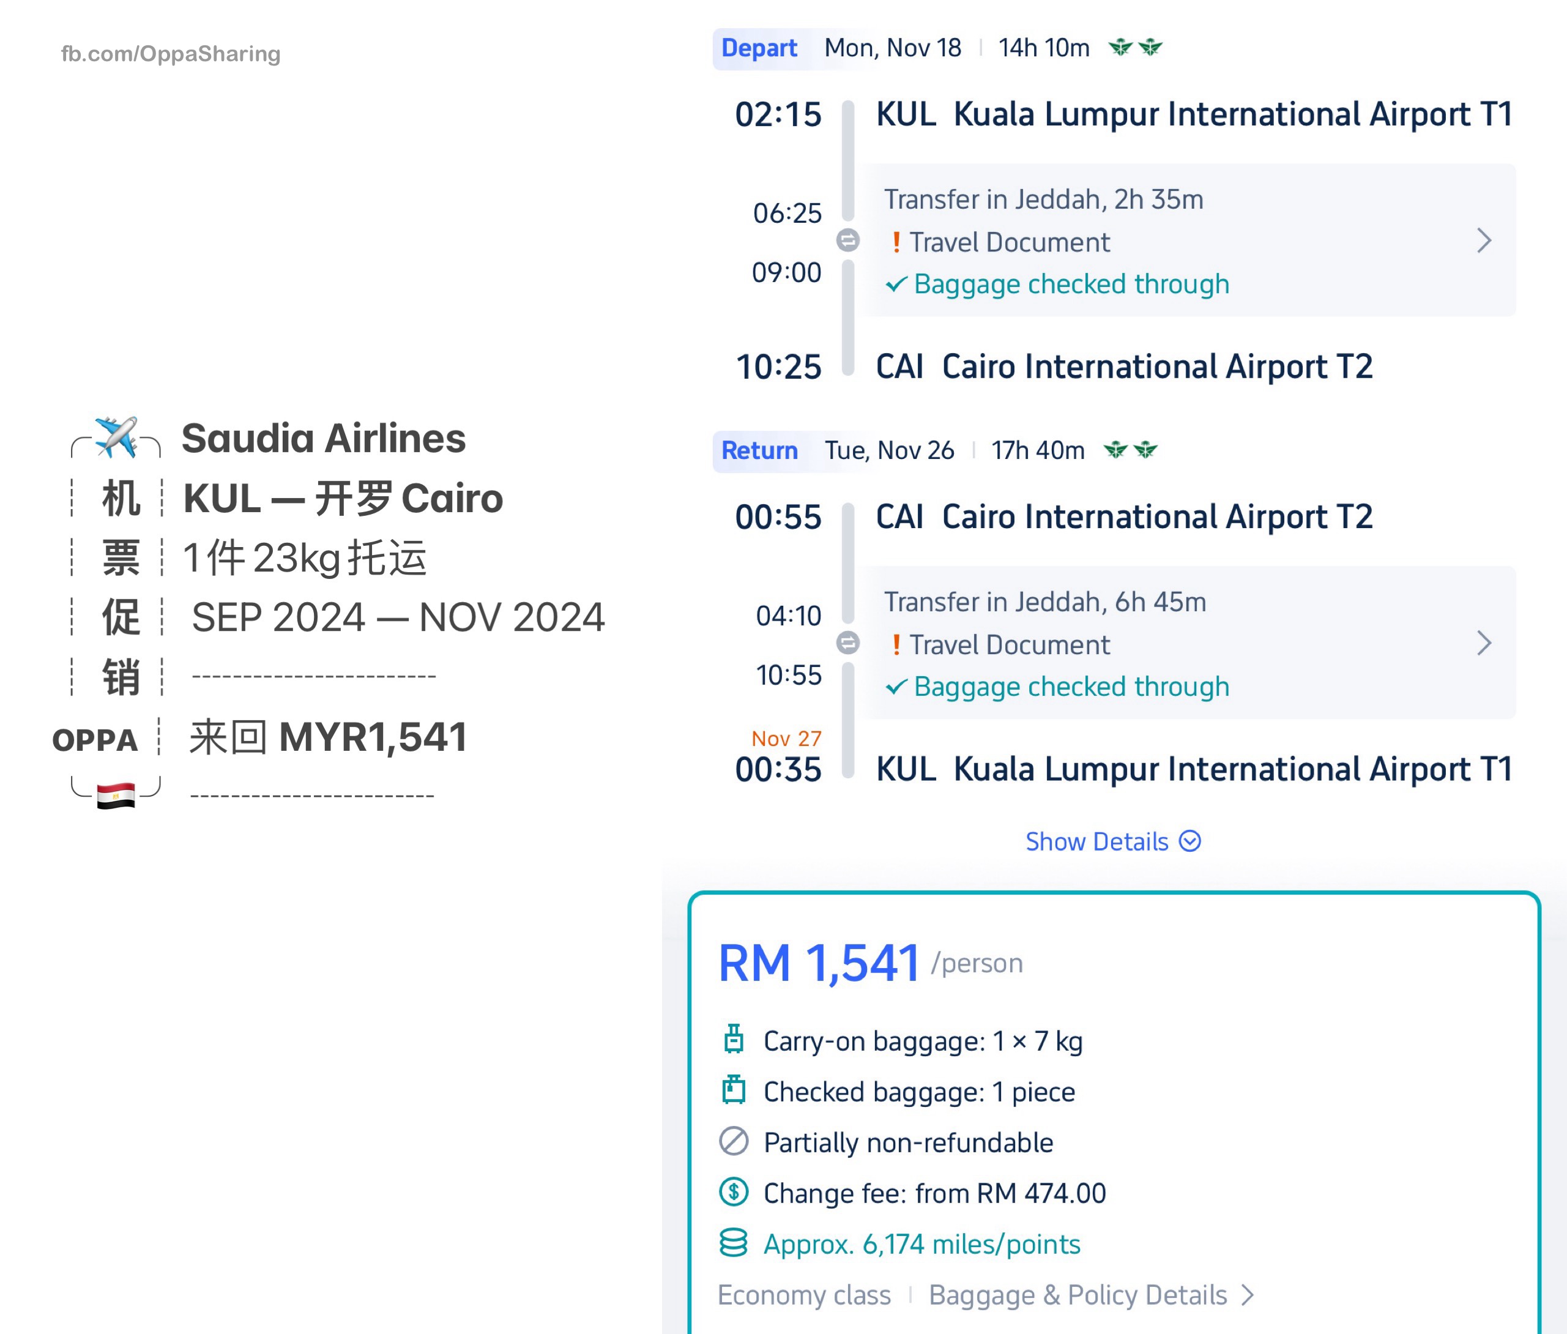
Task: Select the Return tab label
Action: coord(759,450)
